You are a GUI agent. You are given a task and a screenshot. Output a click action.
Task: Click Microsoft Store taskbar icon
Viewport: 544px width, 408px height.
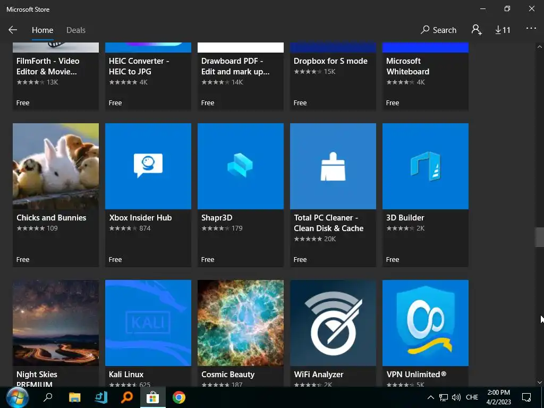152,397
